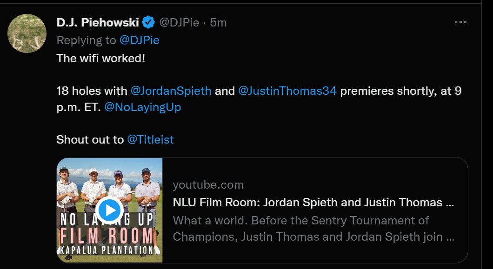Open the @JordanSpieth mention
The height and width of the screenshot is (269, 493).
pos(171,91)
